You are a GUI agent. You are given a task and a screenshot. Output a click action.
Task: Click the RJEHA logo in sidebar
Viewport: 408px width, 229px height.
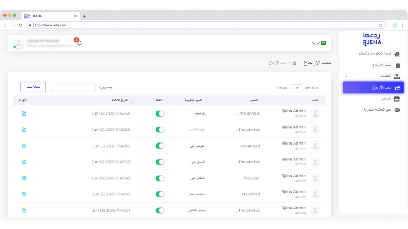coord(372,39)
